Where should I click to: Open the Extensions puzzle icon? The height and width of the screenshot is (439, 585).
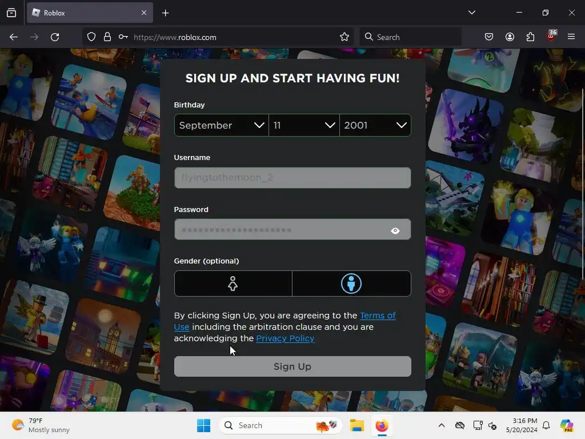pos(530,37)
